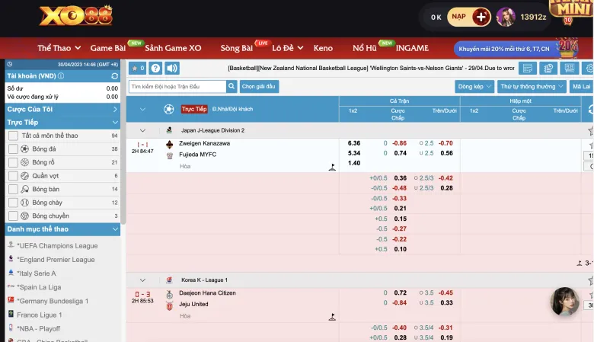Check the Bóng bàn checkbox

[13, 189]
